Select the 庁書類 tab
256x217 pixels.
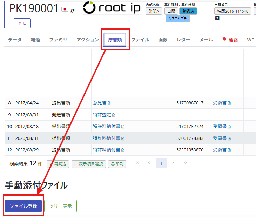point(115,40)
